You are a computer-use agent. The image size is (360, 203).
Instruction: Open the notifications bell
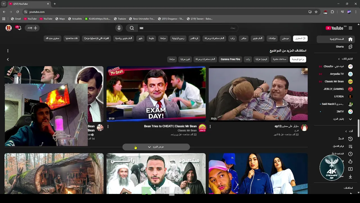19,28
